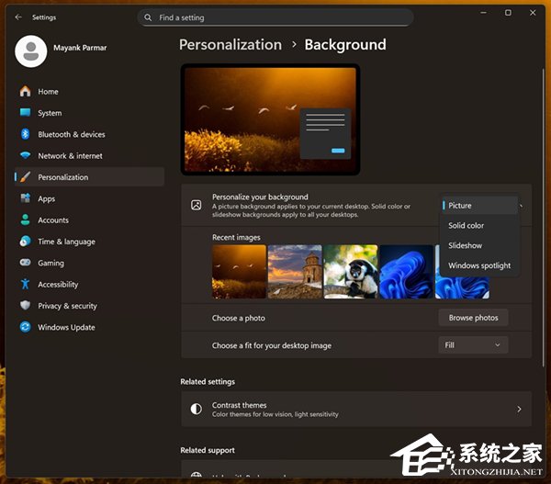Select the golden birds recent image
The image size is (551, 484).
click(x=239, y=272)
